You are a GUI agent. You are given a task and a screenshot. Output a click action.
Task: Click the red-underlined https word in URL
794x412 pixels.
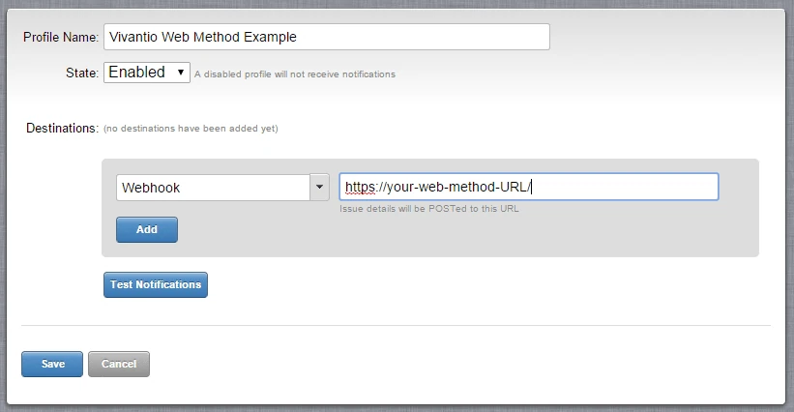coord(360,188)
